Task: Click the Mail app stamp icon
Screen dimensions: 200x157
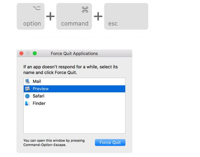Action: pos(27,81)
